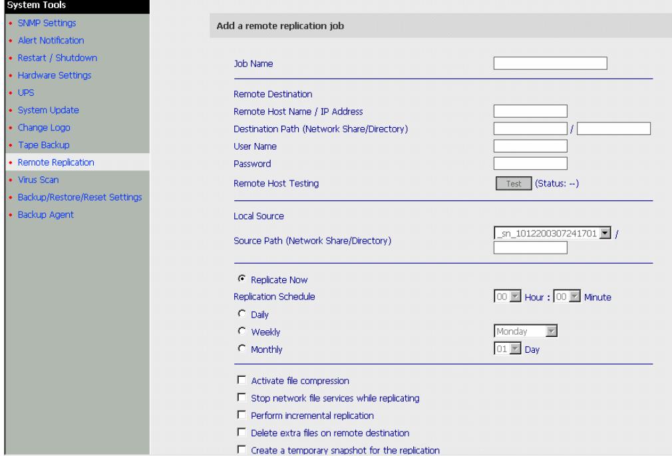672x456 pixels.
Task: Select the Weekly schedule radio button
Action: pyautogui.click(x=242, y=331)
